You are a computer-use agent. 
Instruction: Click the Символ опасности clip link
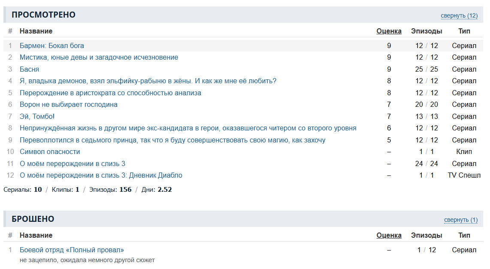click(x=50, y=151)
